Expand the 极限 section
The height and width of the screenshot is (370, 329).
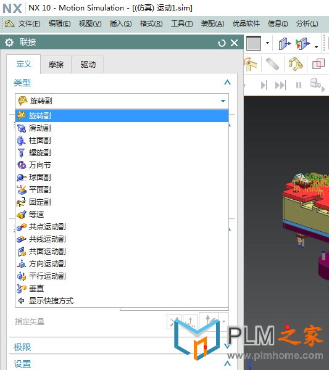tap(227, 347)
